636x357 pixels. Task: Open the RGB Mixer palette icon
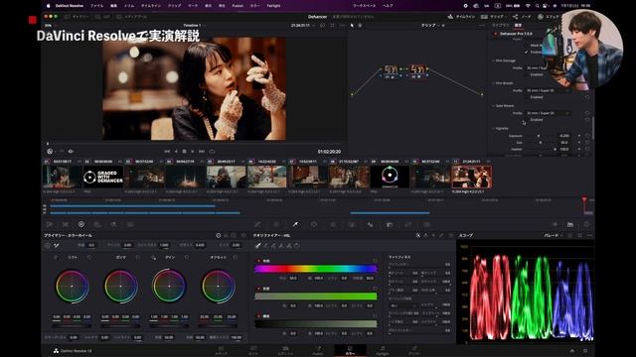click(x=114, y=224)
